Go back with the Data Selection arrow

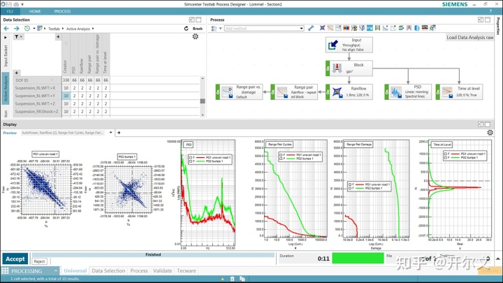coord(6,29)
